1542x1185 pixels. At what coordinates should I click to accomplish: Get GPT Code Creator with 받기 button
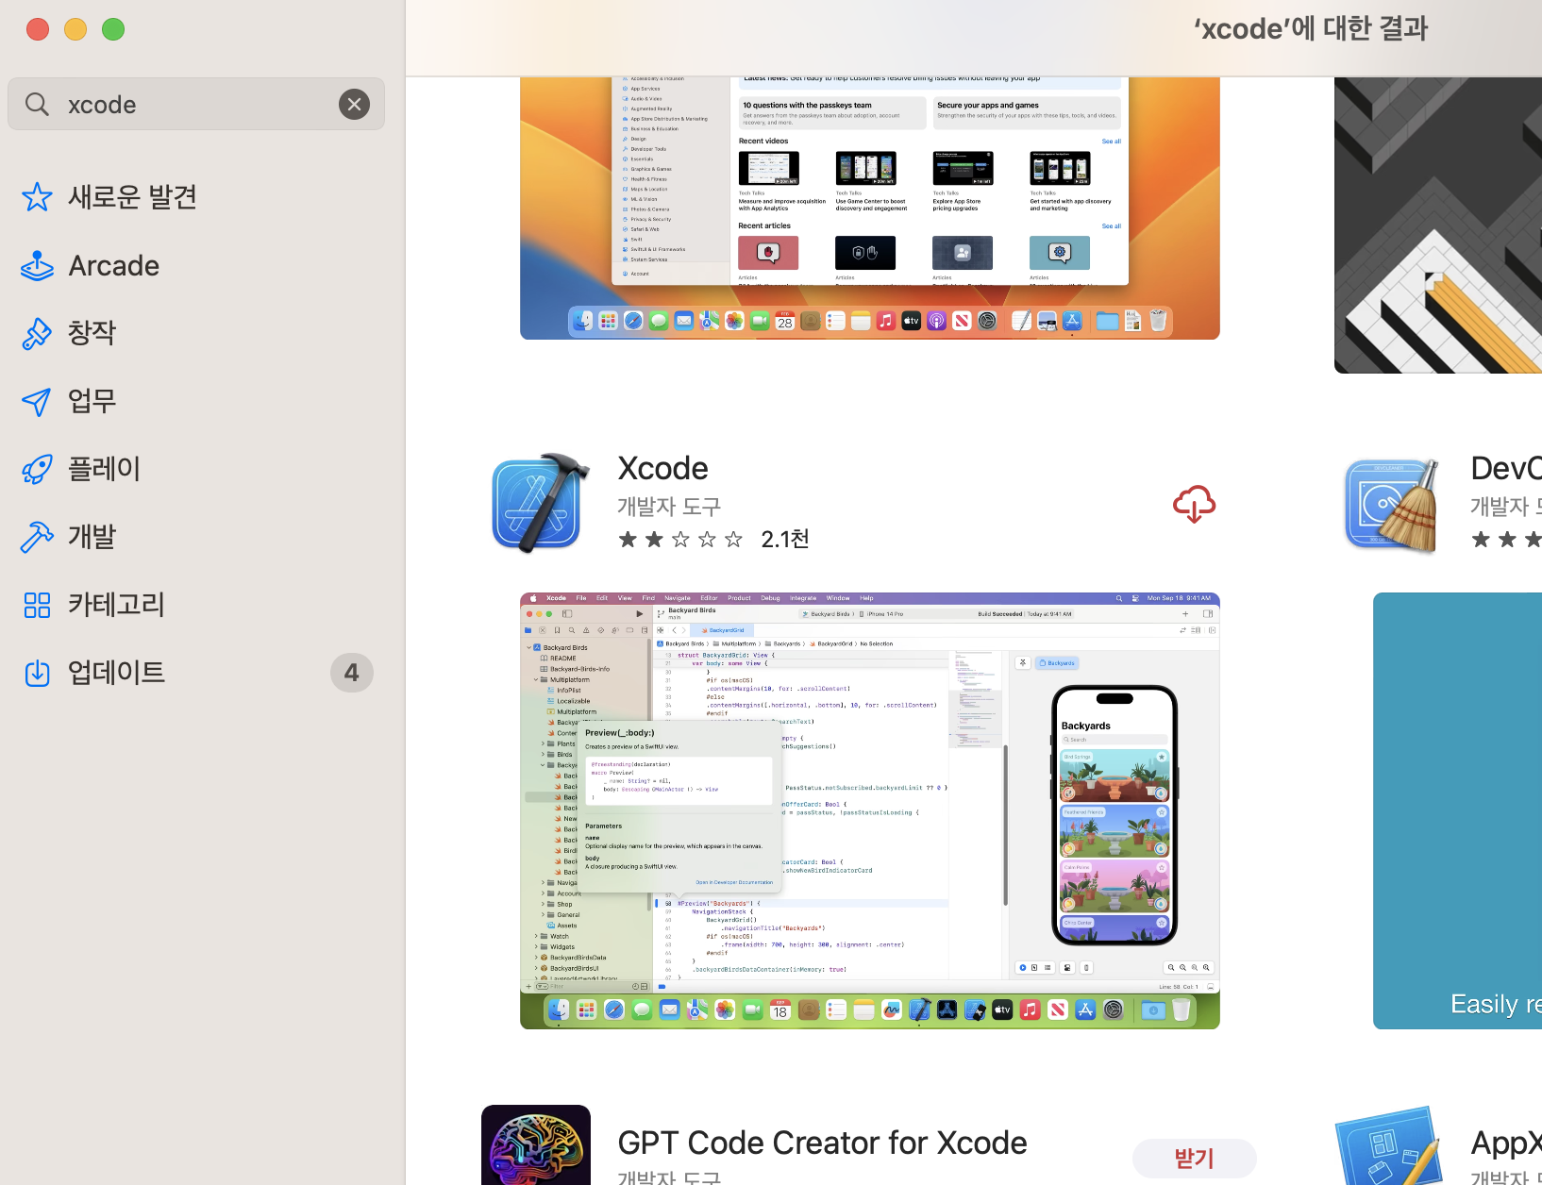pyautogui.click(x=1194, y=1159)
